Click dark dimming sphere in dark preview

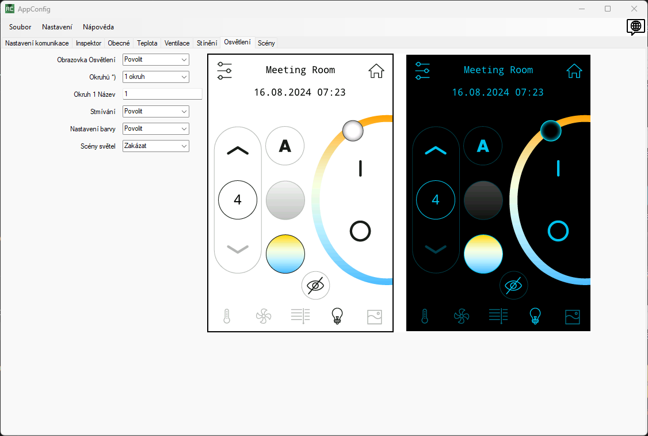coord(483,200)
